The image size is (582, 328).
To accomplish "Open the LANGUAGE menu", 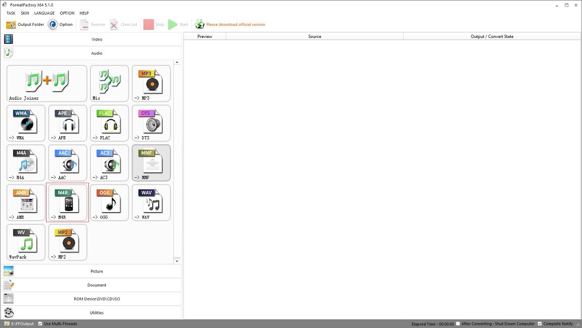I will [44, 13].
